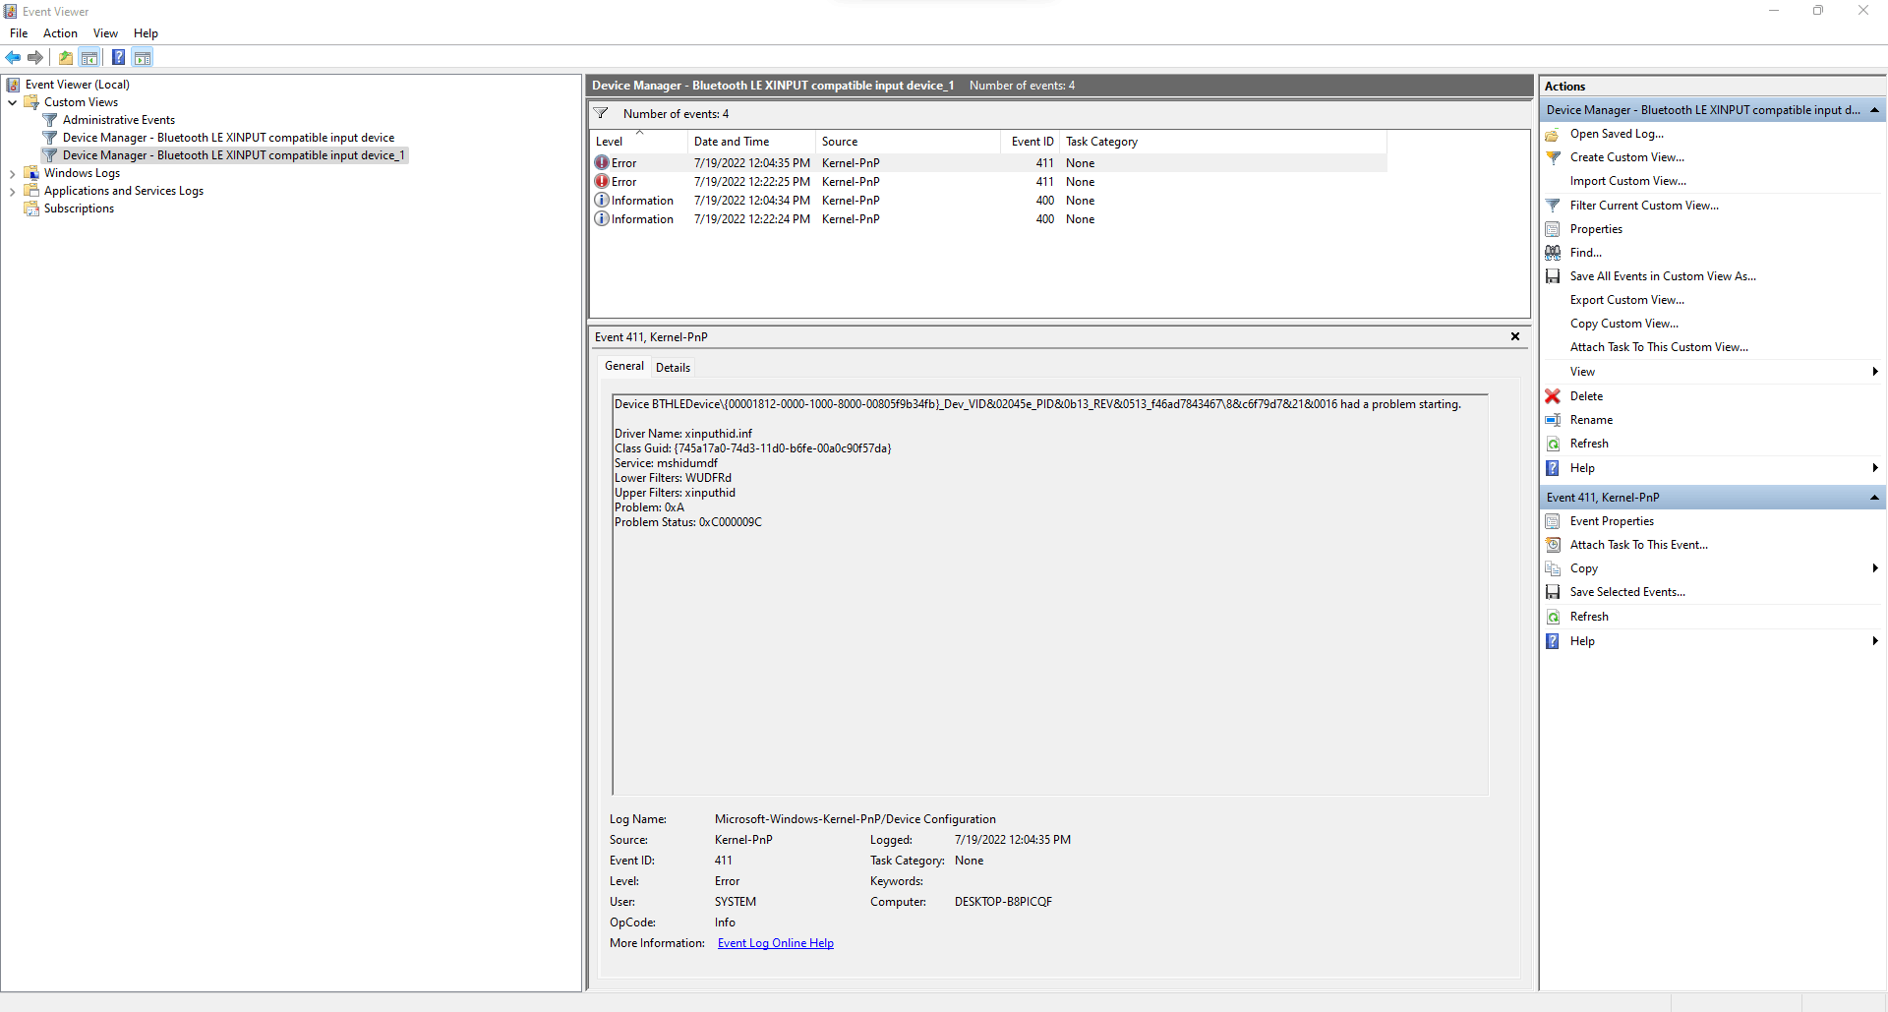Sort events by the Date and Time column
Viewport: 1888px width, 1012px height.
(x=751, y=142)
